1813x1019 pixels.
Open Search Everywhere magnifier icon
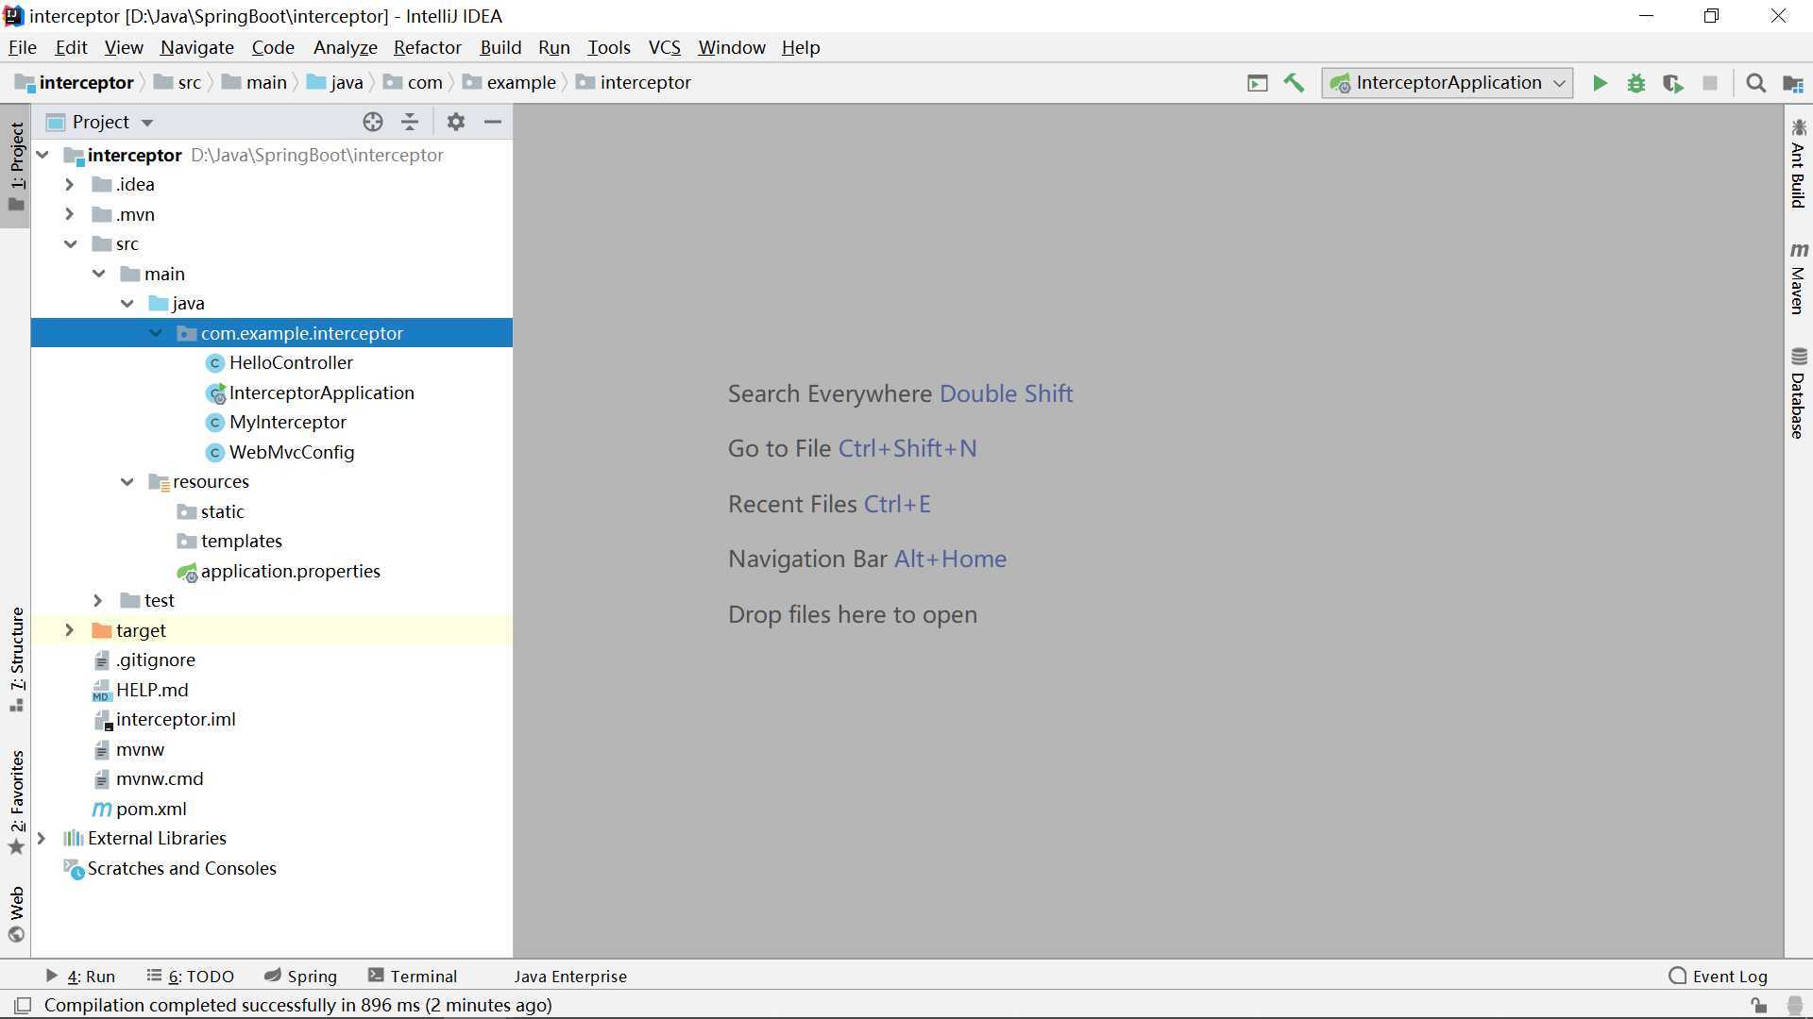coord(1756,83)
